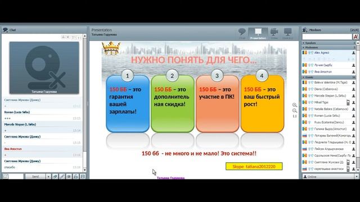Click the message icon left of chat input
The width and height of the screenshot is (360, 202).
[x=6, y=177]
